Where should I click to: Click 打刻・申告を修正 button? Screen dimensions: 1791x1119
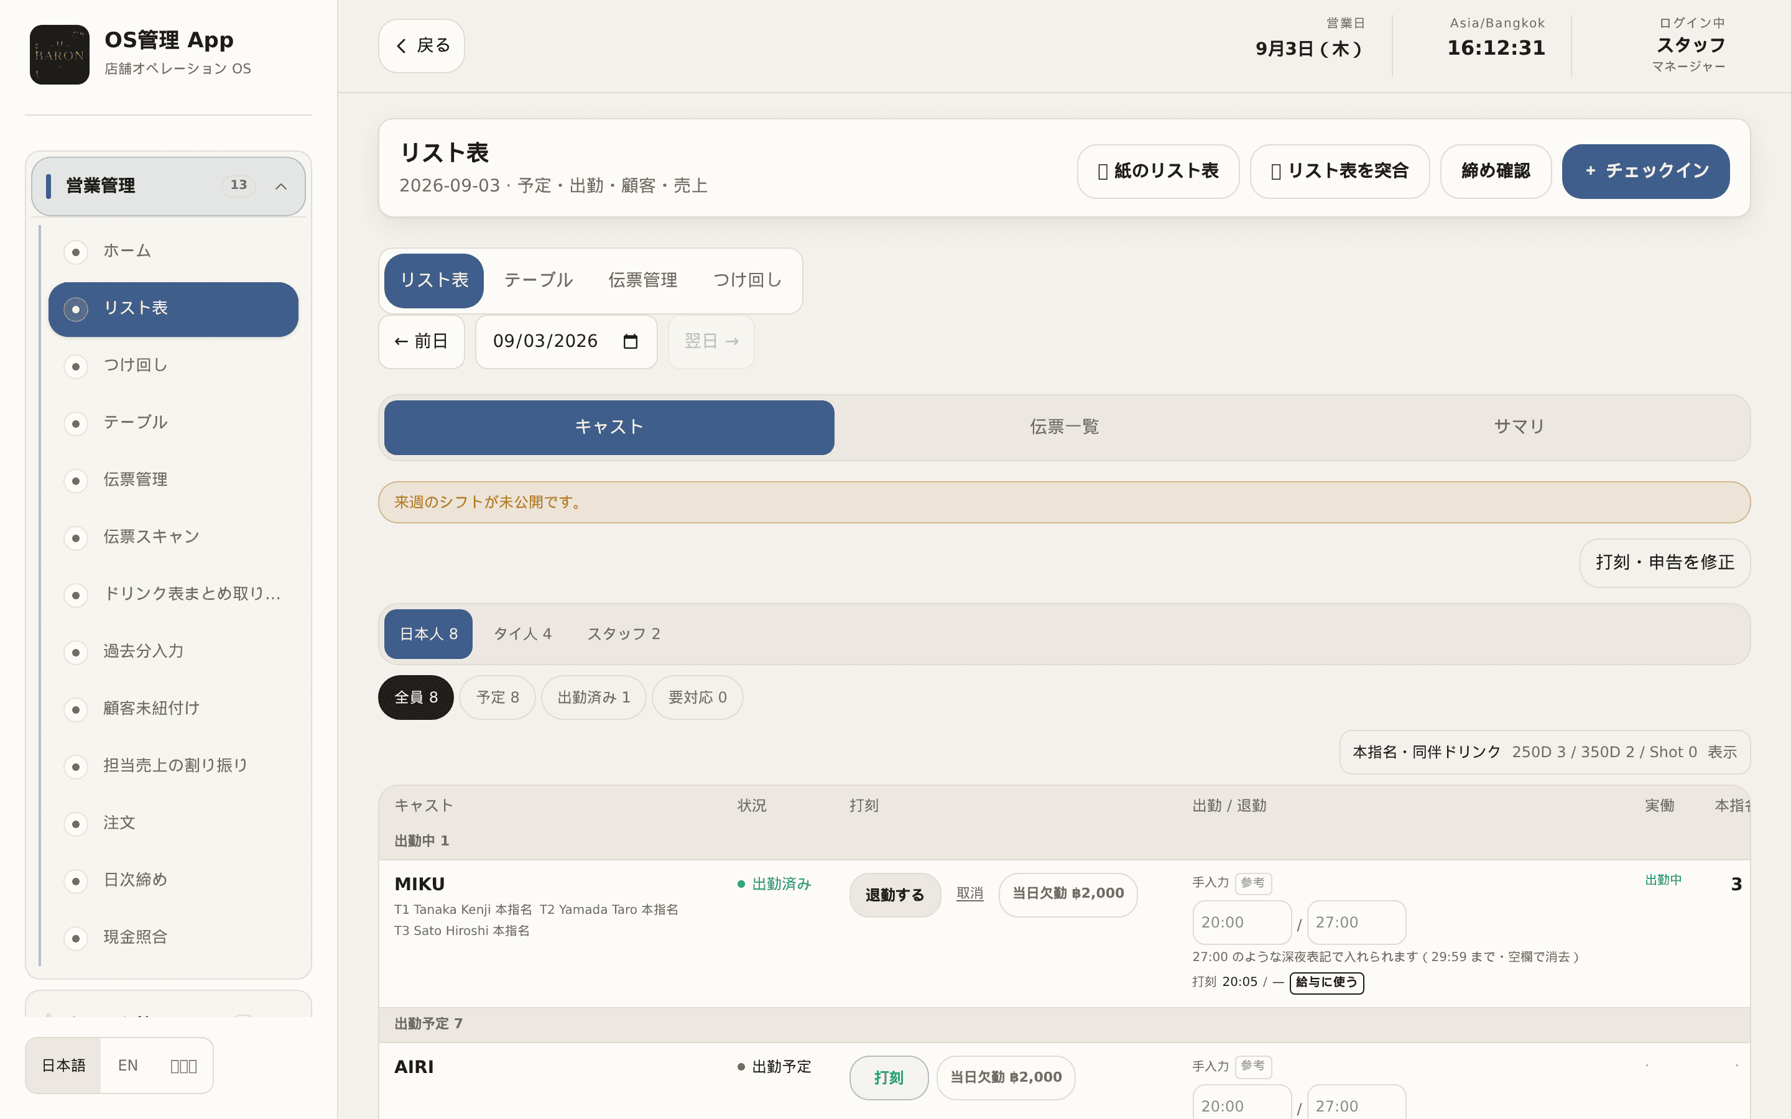coord(1665,563)
